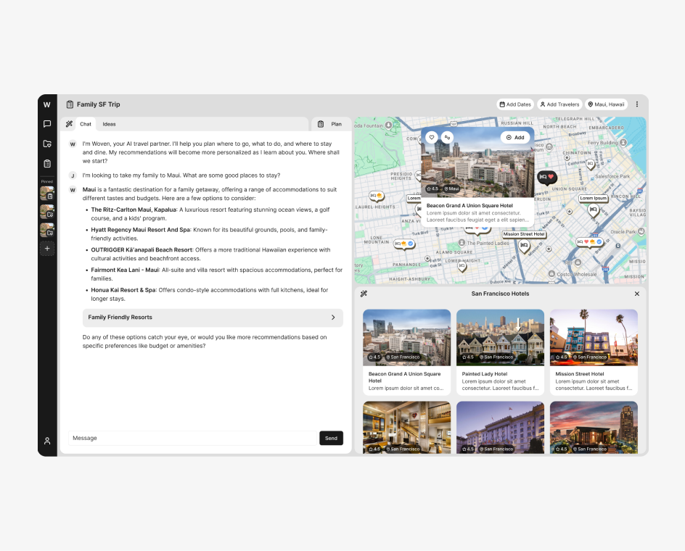Click the magic wand icon beside Chat tab

[69, 124]
